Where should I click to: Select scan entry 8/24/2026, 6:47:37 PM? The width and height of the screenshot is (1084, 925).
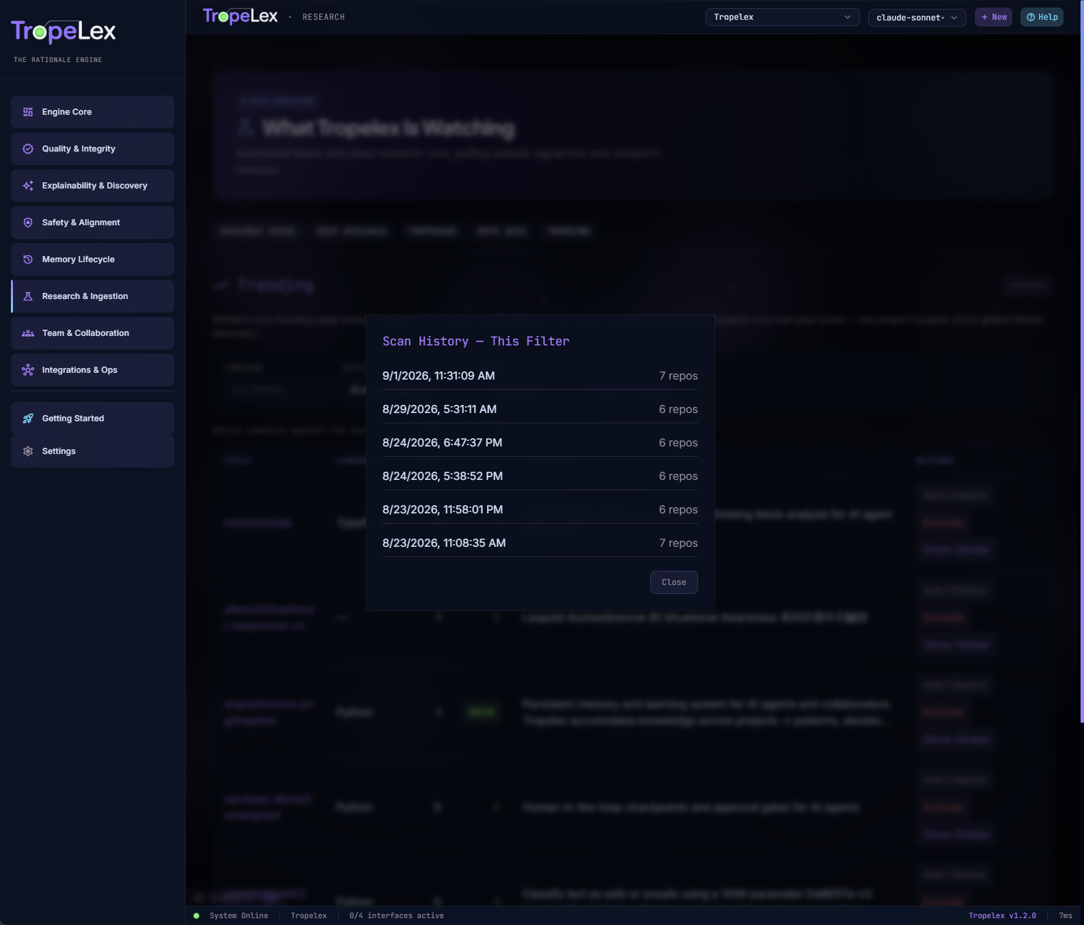(540, 443)
